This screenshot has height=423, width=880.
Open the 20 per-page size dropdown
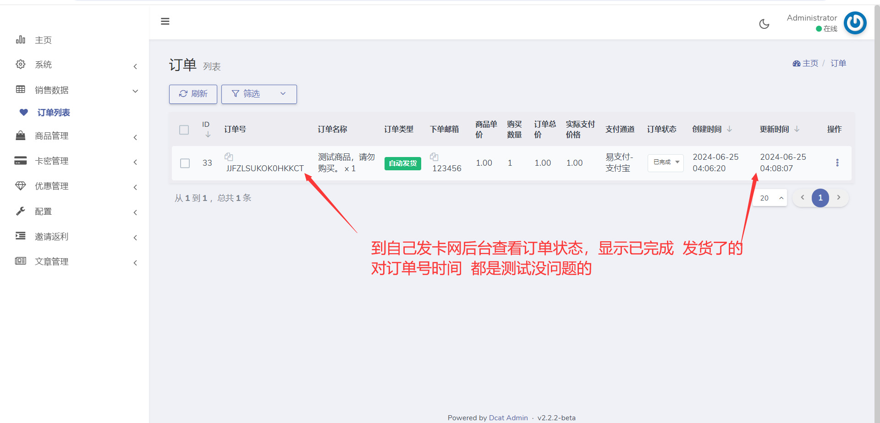(x=771, y=198)
